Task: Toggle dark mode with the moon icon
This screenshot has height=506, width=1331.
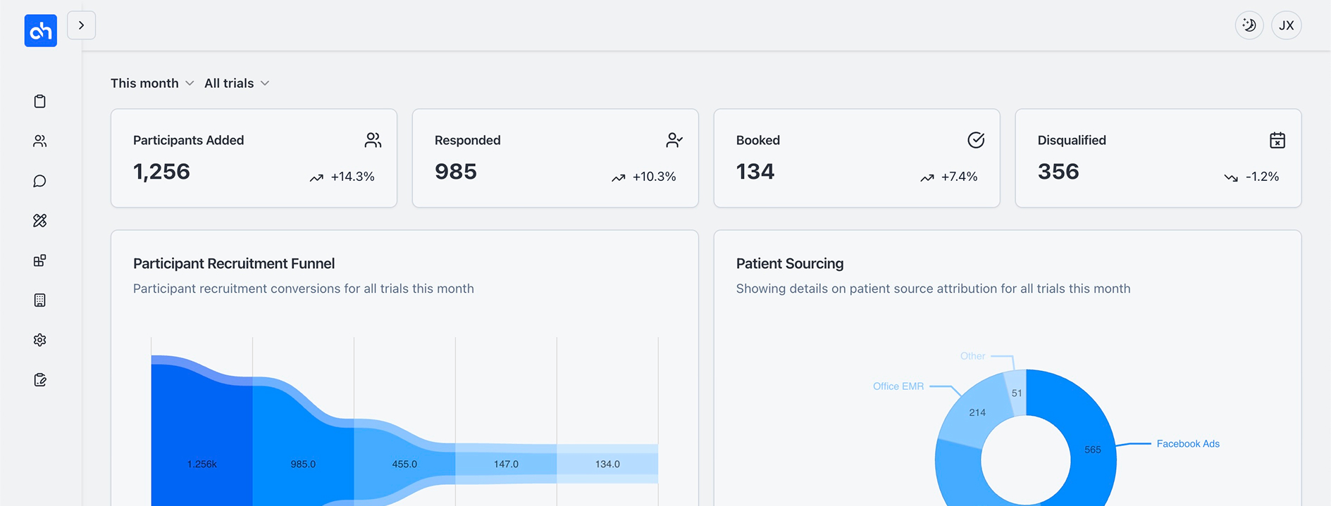Action: 1249,25
